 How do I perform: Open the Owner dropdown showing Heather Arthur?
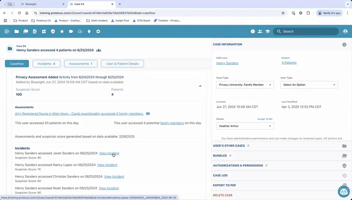tap(245, 126)
